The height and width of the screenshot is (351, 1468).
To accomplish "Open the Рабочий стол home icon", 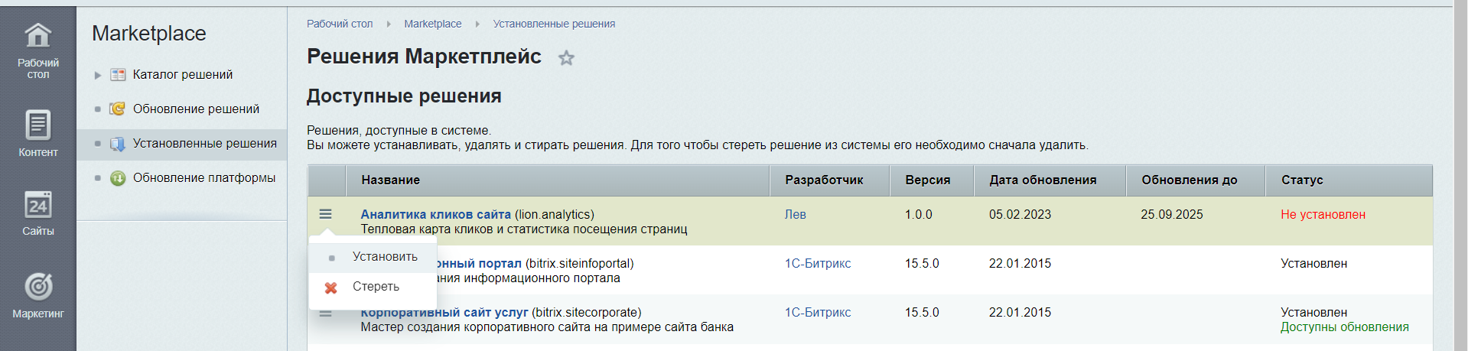I will click(37, 36).
